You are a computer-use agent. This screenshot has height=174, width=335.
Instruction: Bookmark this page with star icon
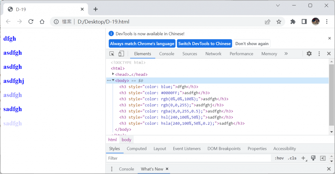[279, 22]
